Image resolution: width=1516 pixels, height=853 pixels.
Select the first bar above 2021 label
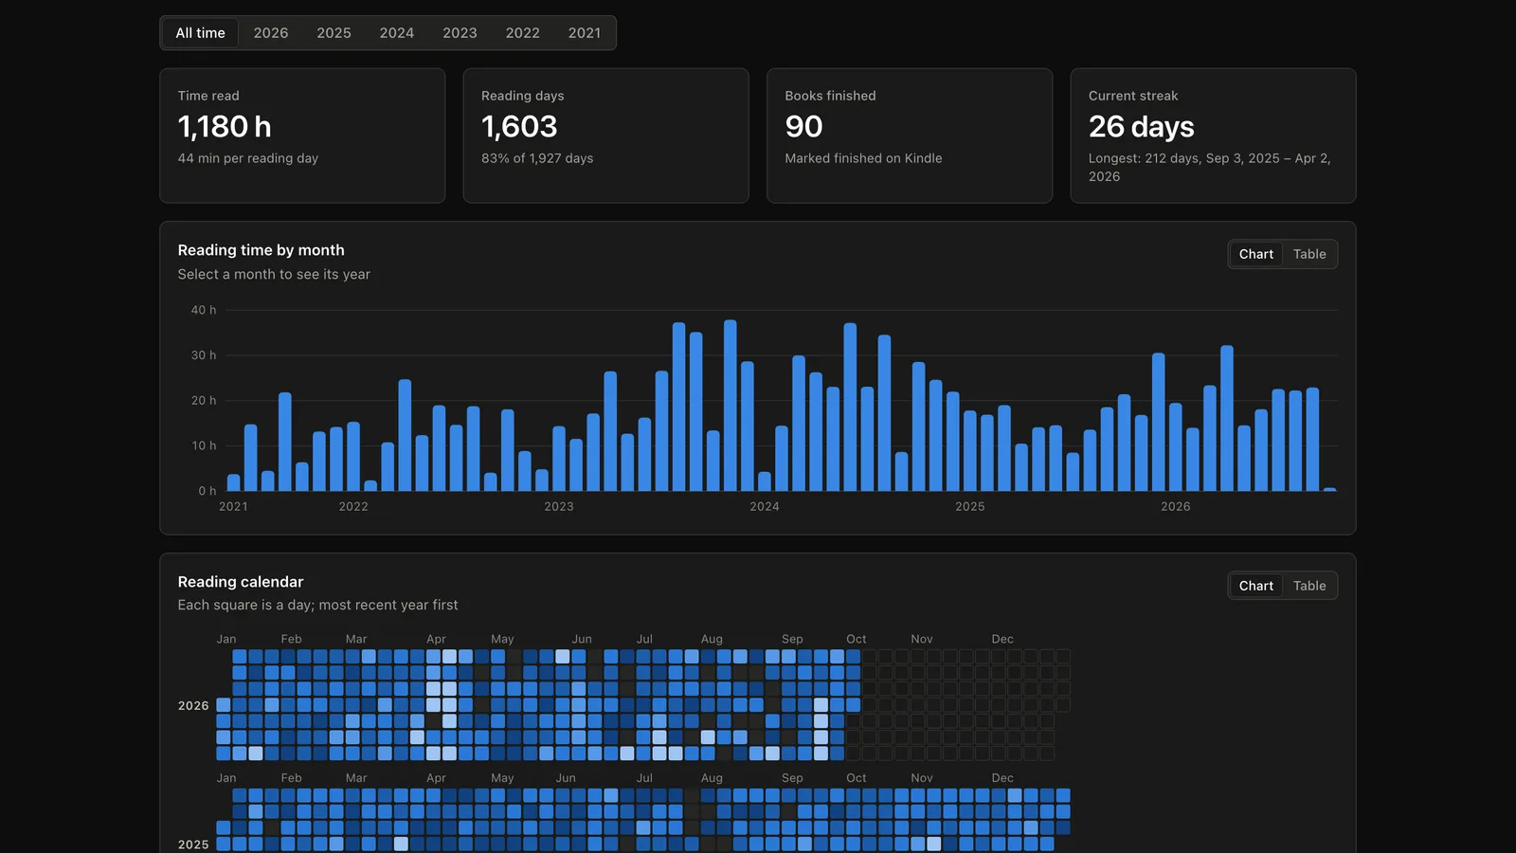point(233,482)
